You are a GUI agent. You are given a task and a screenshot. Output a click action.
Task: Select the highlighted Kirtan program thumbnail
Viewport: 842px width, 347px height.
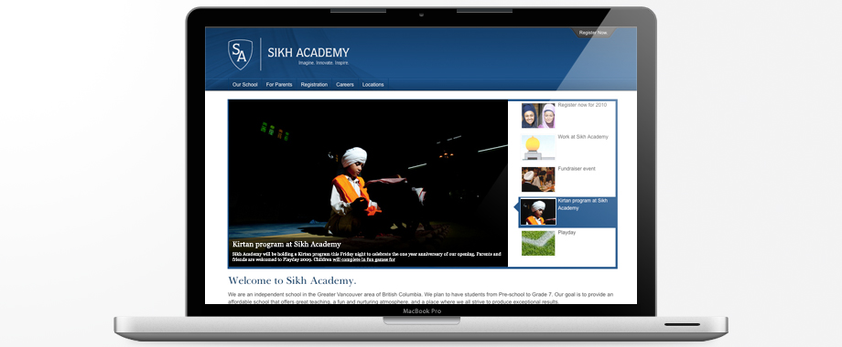point(538,212)
